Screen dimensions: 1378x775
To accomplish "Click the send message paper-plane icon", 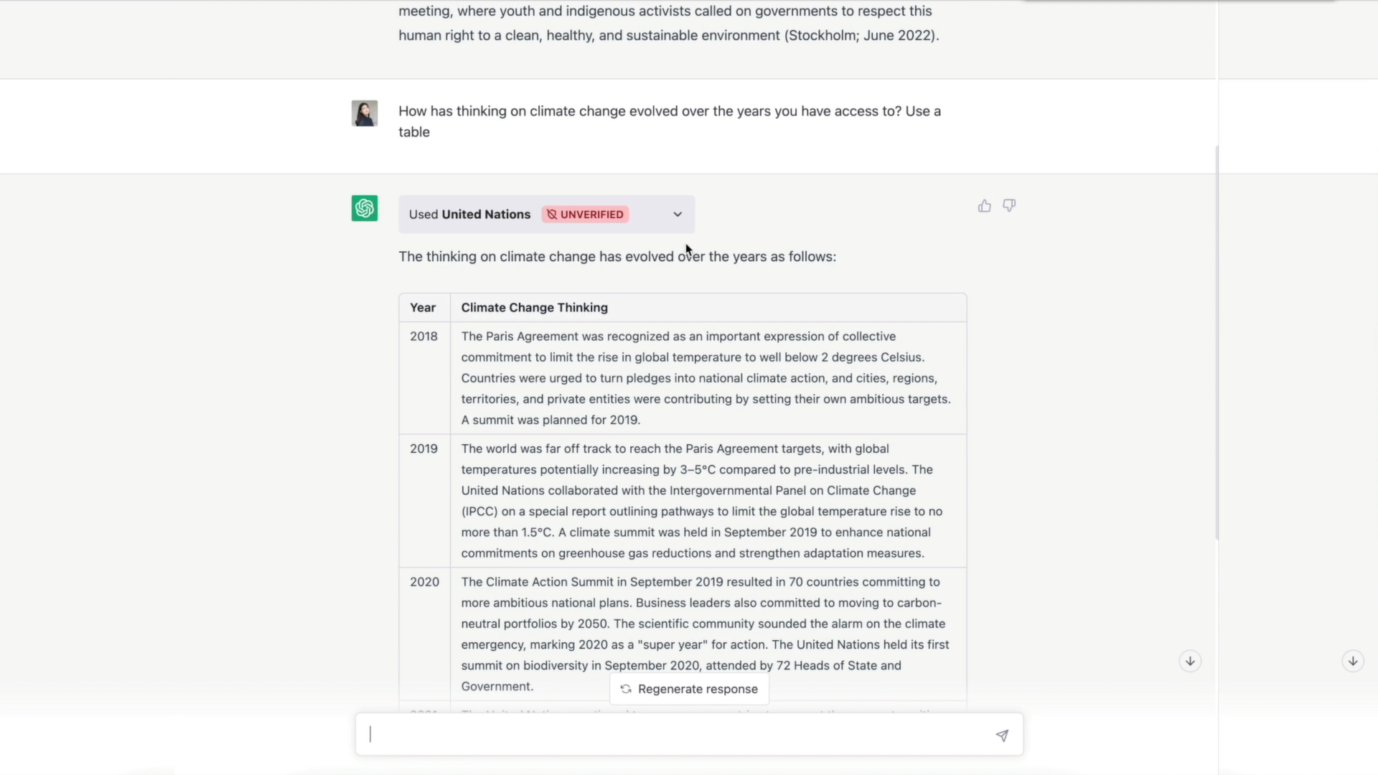I will pyautogui.click(x=1002, y=736).
